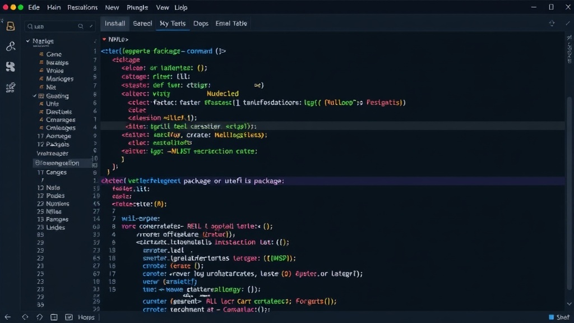Click the up-down arrows icon in tab bar
The width and height of the screenshot is (574, 323).
point(552,24)
